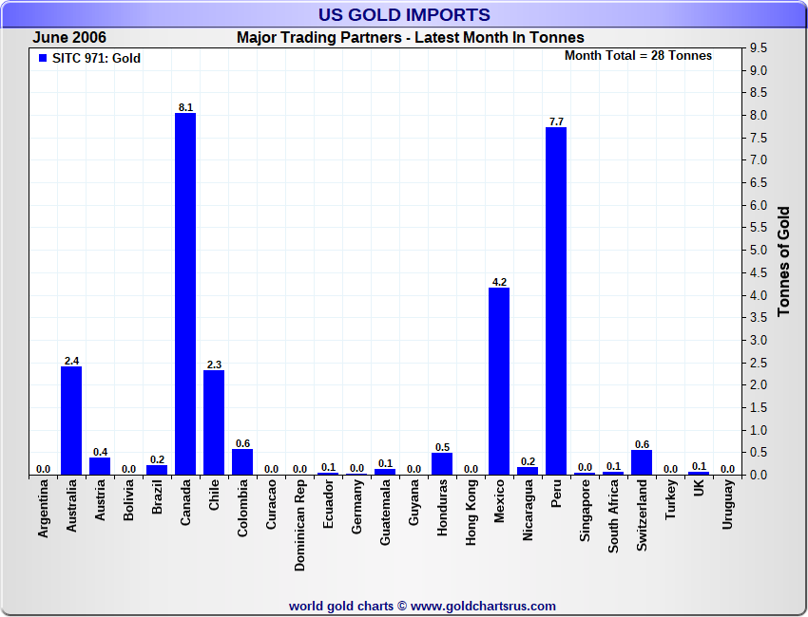Open the www.goldchartsrus.com footer link

[x=483, y=607]
